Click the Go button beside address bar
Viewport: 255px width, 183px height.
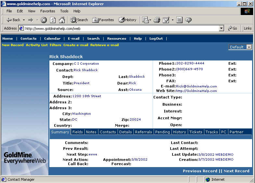tap(233, 28)
